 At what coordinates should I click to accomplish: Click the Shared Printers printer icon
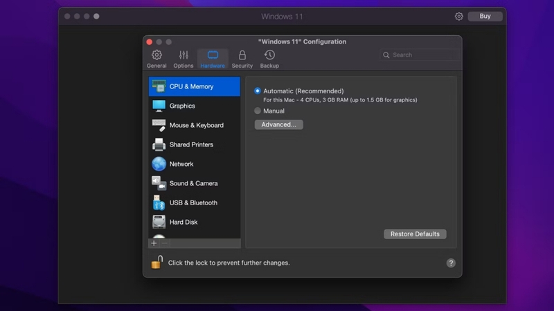(x=159, y=144)
